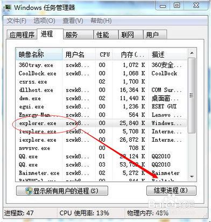Go to the 联网 tab
This screenshot has height=222, width=211.
(131, 34)
